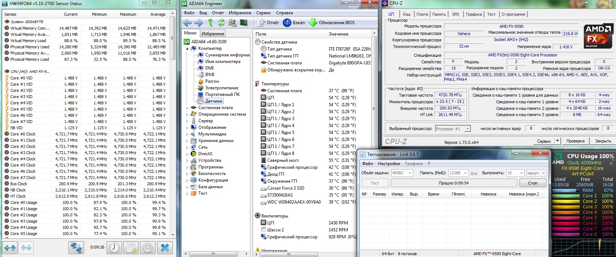Open Сервис menu in AIDA64
616x257 pixels.
(x=264, y=13)
